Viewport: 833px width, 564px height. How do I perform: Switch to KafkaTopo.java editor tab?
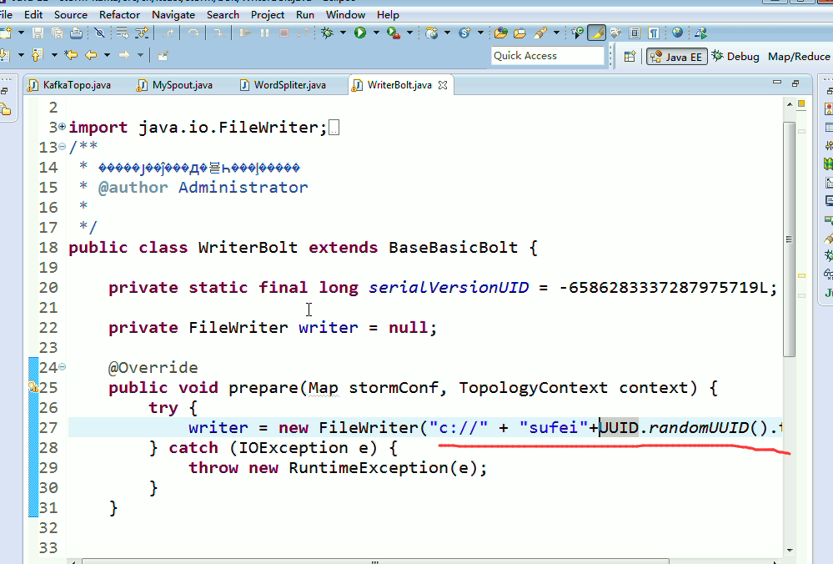(70, 85)
